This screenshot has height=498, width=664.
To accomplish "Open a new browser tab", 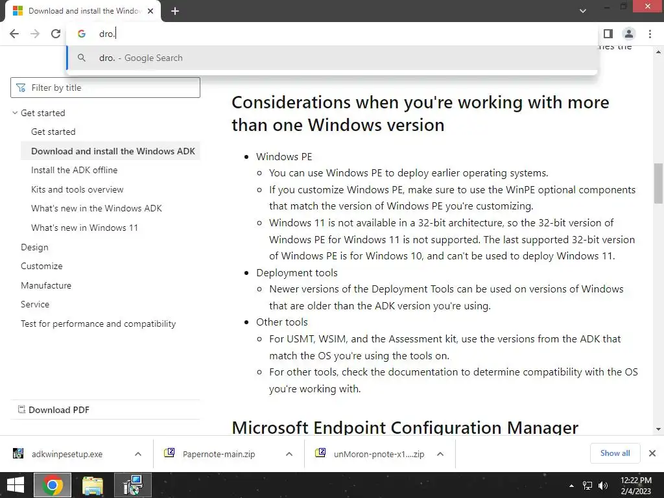I will 175,11.
